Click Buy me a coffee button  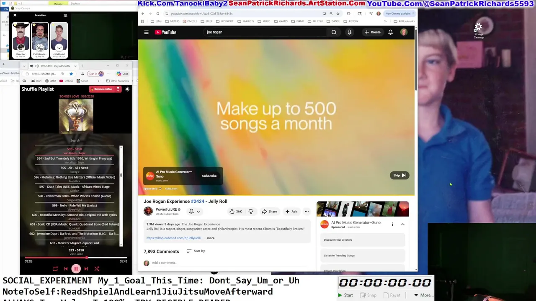pyautogui.click(x=105, y=89)
